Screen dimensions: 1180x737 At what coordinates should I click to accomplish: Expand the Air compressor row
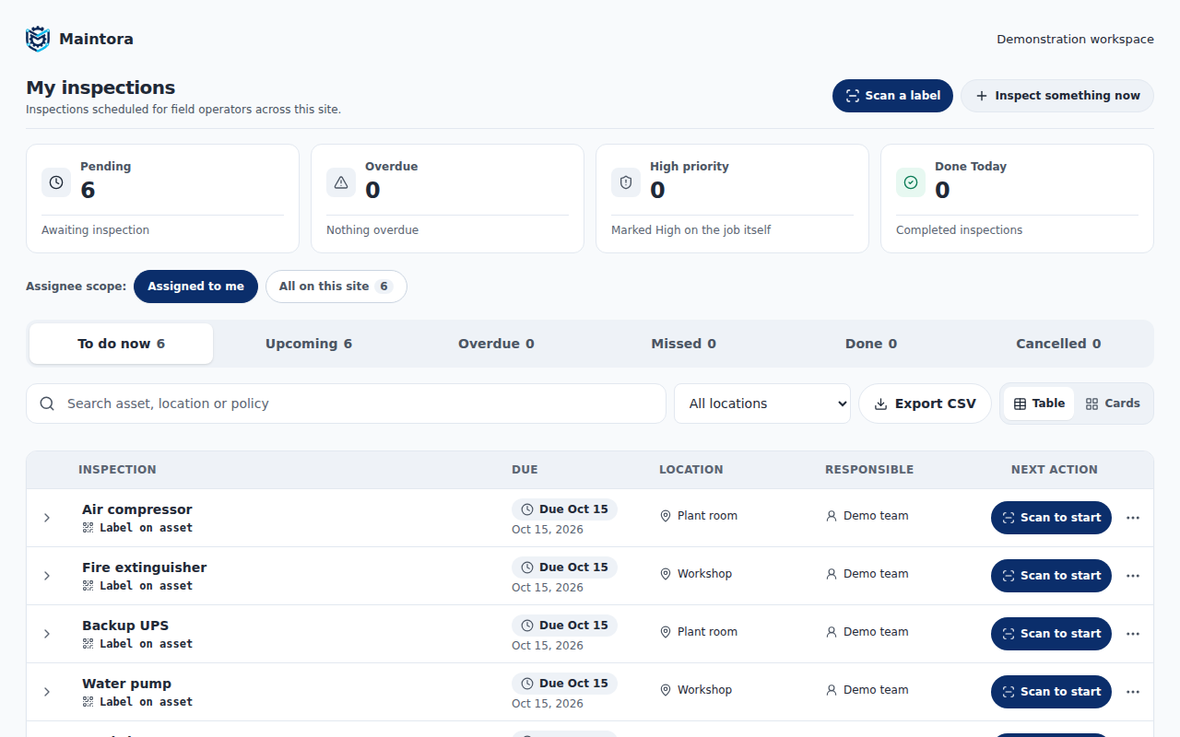click(47, 518)
